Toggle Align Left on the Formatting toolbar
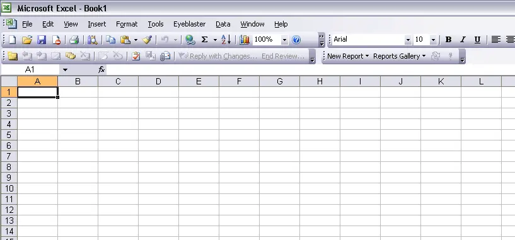The height and width of the screenshot is (240, 515). [x=495, y=40]
